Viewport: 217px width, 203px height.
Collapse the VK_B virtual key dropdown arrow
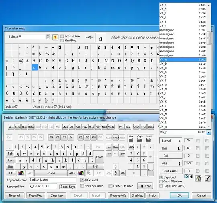coord(209,132)
